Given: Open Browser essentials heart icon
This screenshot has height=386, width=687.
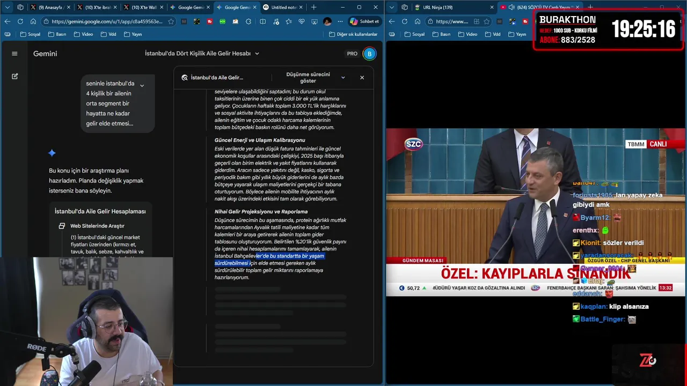Looking at the screenshot, I should click(x=301, y=21).
